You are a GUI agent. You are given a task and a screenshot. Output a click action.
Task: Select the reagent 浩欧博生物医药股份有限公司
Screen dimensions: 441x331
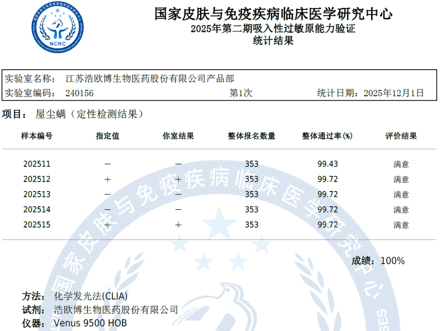pos(116,310)
